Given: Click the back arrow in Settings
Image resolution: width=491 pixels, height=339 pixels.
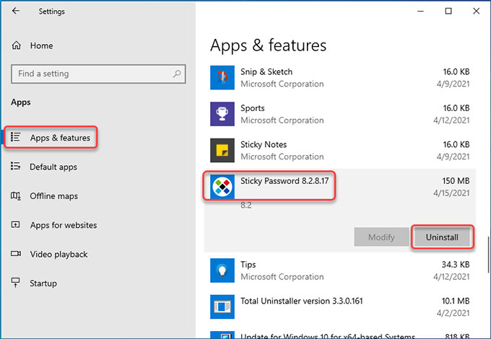Looking at the screenshot, I should [16, 11].
